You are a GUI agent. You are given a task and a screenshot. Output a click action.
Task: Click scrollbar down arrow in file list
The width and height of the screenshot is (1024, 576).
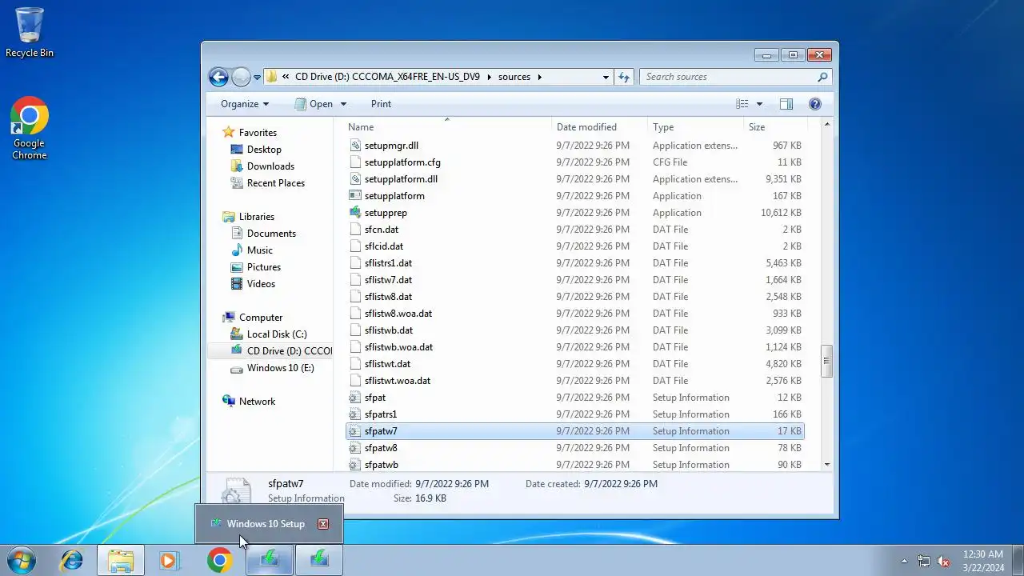(x=827, y=464)
